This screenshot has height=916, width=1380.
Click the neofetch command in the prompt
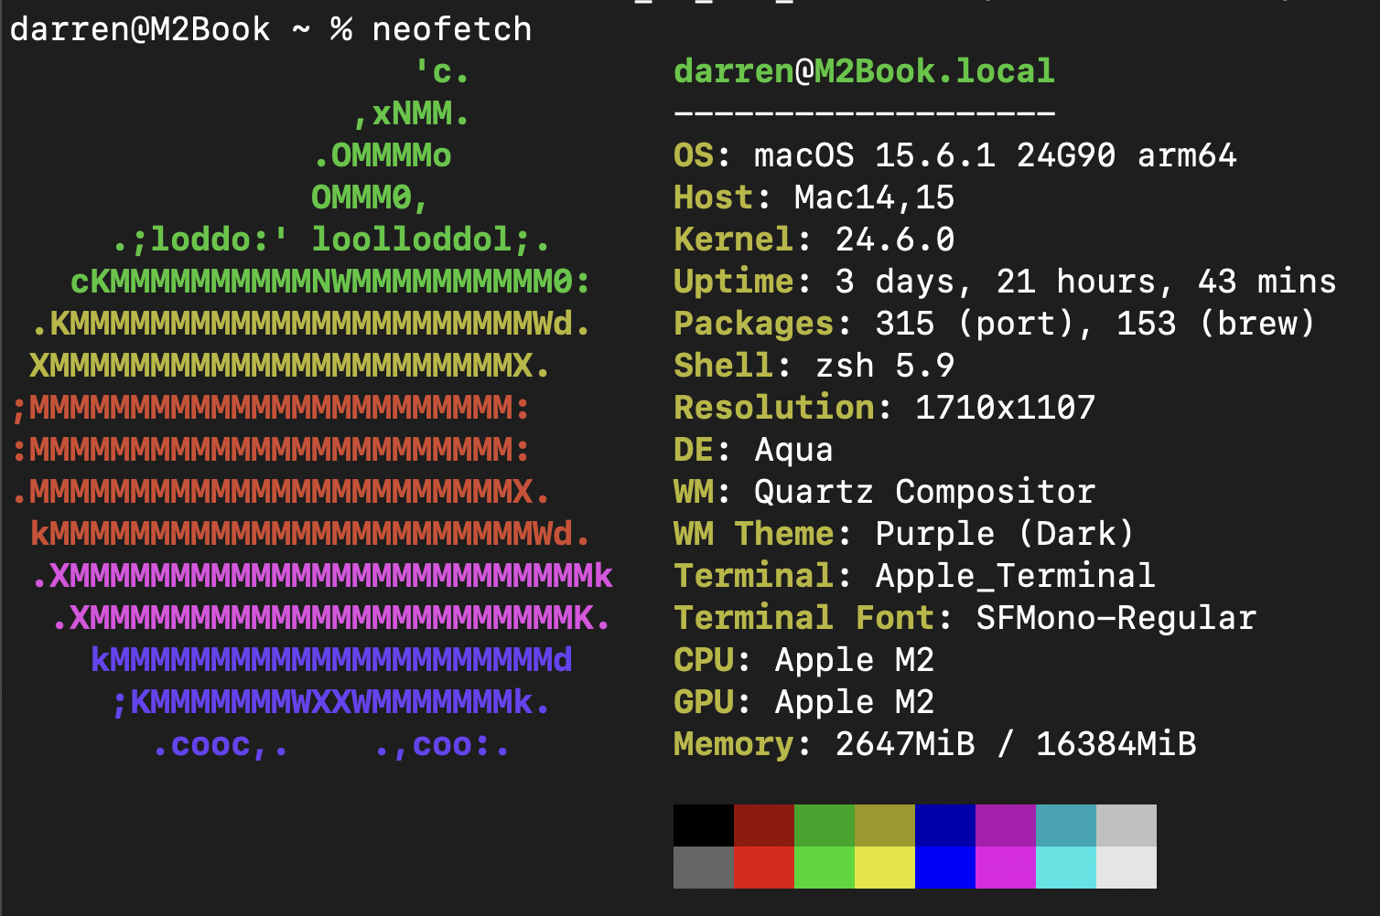pyautogui.click(x=451, y=29)
